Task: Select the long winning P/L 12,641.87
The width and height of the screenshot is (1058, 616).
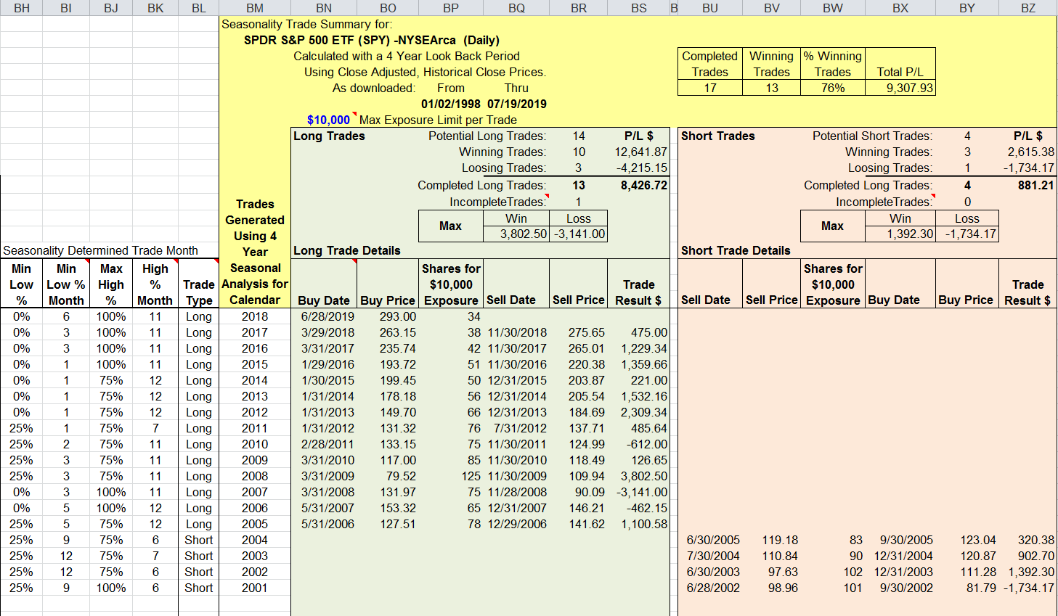Action: point(640,152)
